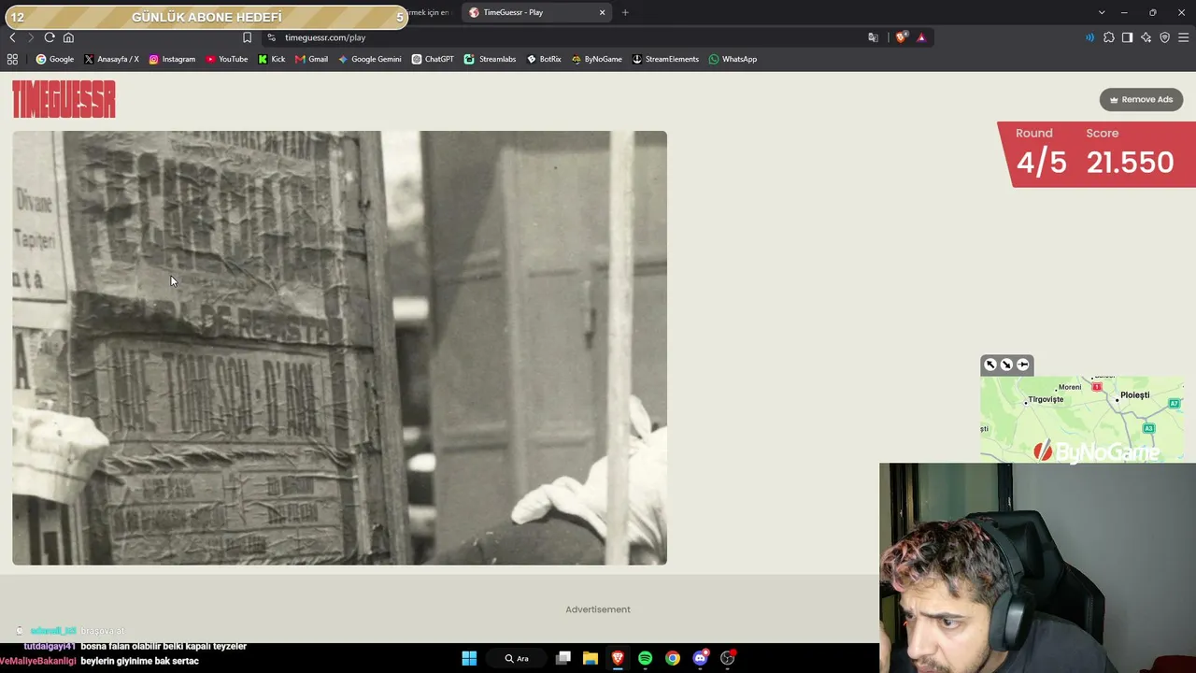The image size is (1196, 673).
Task: Open the Brave VPN shield icon
Action: click(x=1164, y=37)
